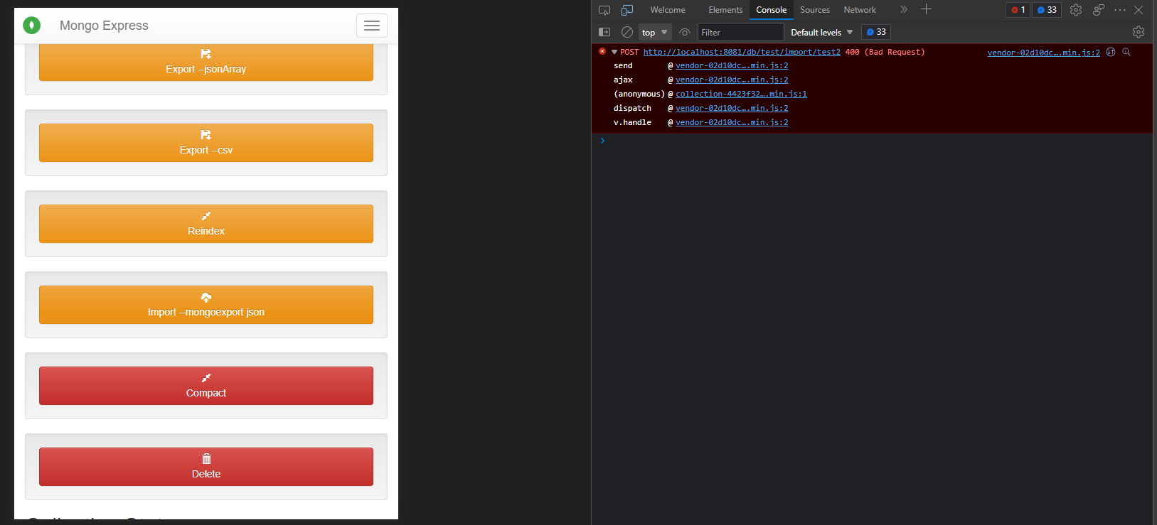Click the magnifier search icon on error row
Viewport: 1157px width, 525px height.
point(1126,52)
